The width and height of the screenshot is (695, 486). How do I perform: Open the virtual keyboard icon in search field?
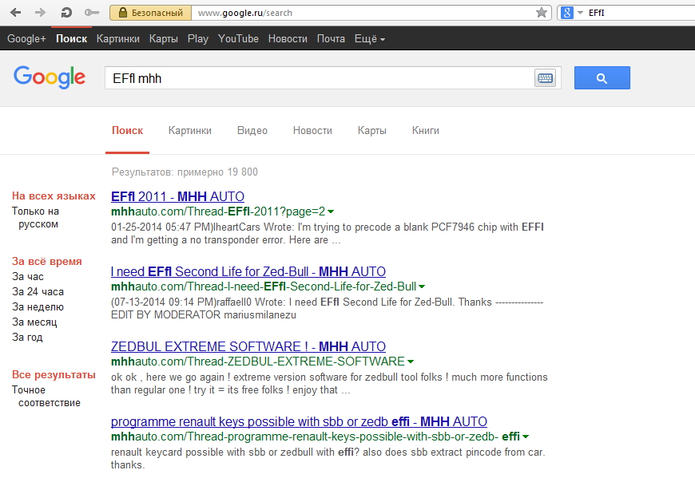[545, 78]
